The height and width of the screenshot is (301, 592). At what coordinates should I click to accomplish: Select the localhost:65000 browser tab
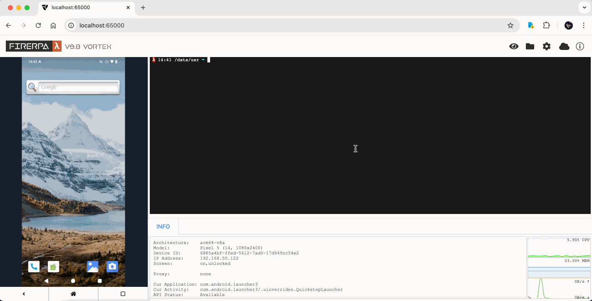tap(87, 8)
